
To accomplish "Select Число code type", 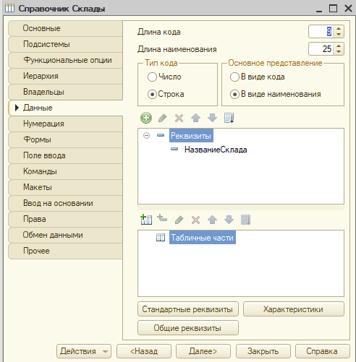I will point(152,77).
